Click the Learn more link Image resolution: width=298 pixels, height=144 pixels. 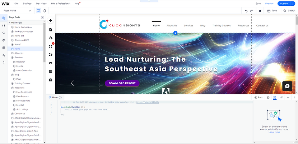(274, 132)
